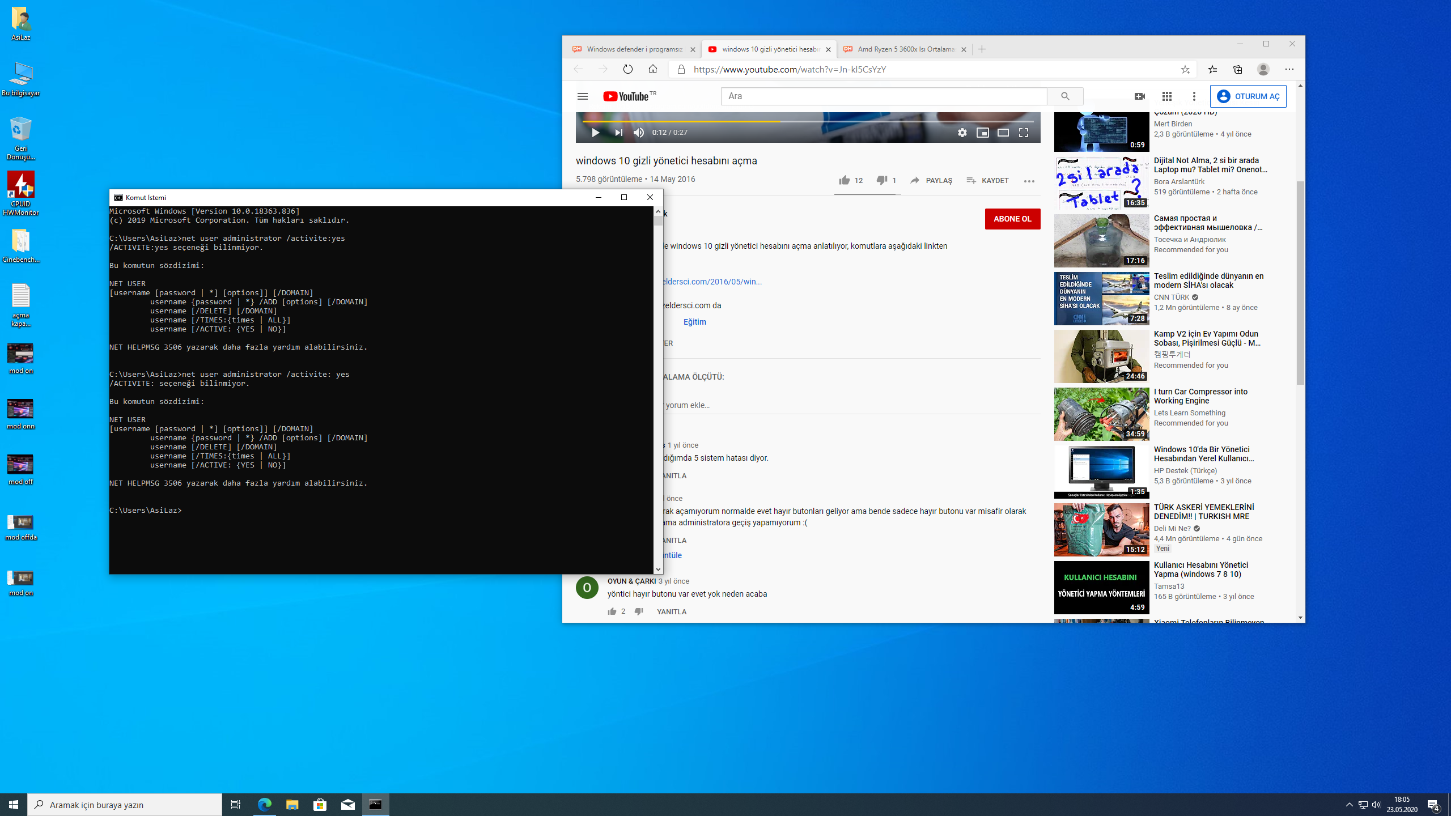This screenshot has height=816, width=1451.
Task: Open Task View on taskbar
Action: 236,805
